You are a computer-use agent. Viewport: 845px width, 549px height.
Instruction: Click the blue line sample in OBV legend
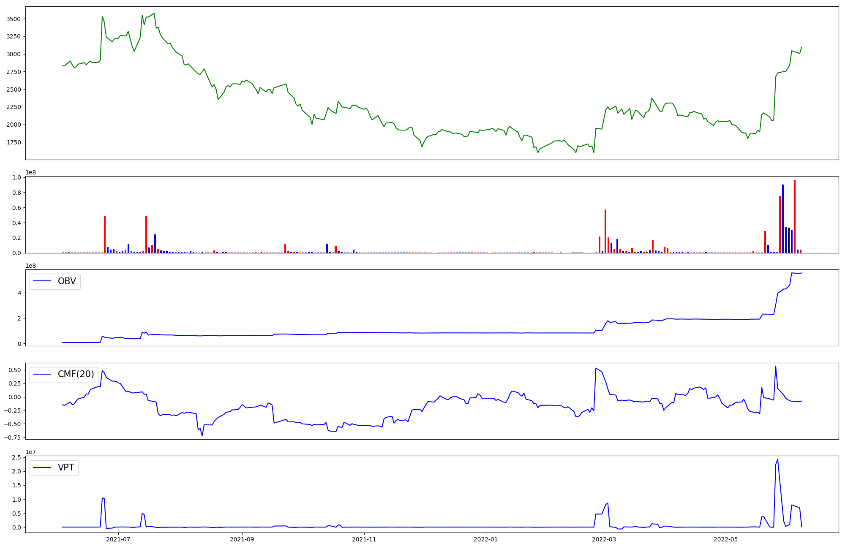[x=42, y=281]
